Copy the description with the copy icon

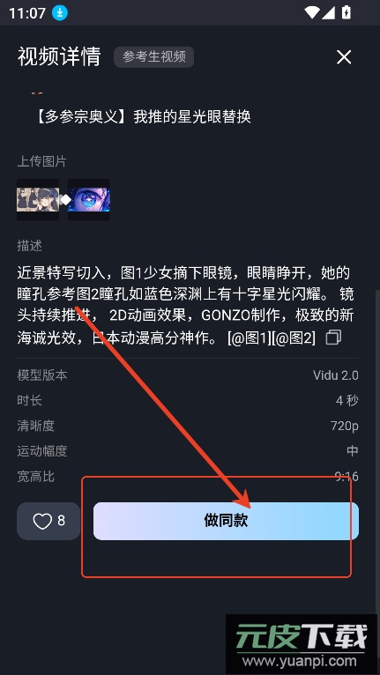(333, 337)
